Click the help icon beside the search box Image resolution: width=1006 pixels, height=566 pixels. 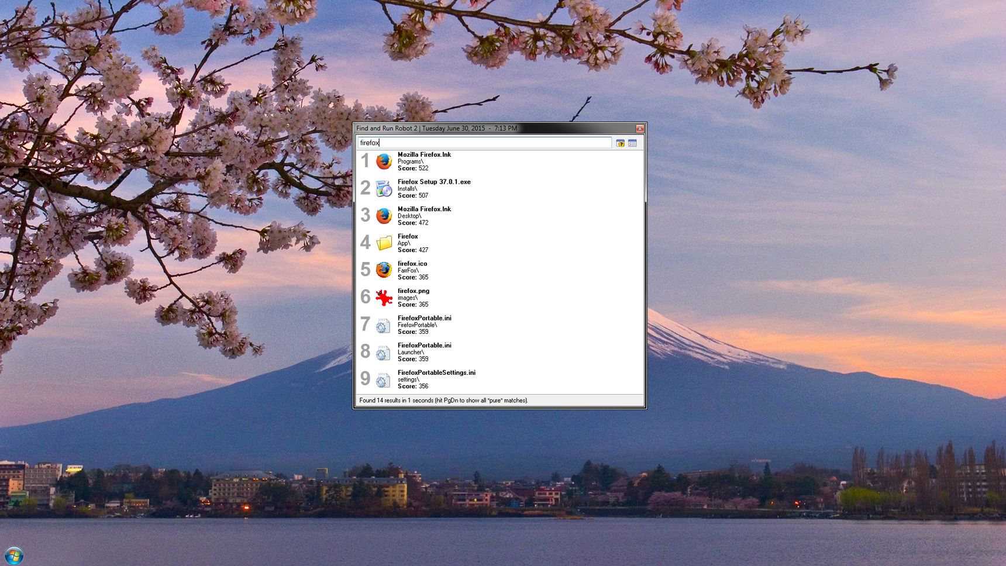click(620, 143)
